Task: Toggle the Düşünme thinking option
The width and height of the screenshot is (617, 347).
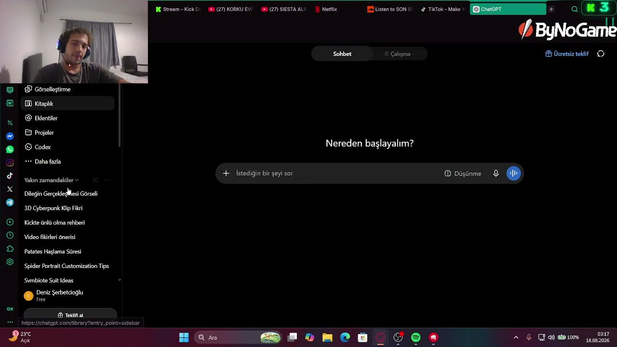Action: (x=463, y=173)
